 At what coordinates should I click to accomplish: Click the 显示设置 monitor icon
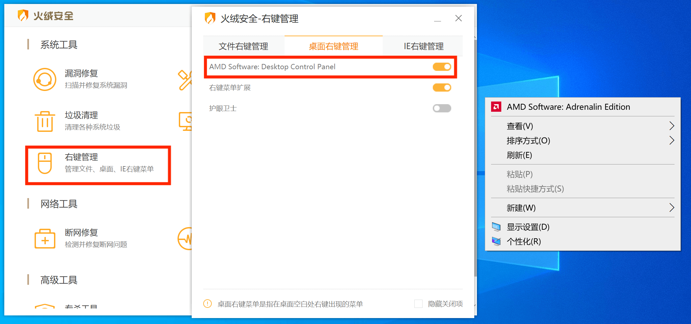point(496,227)
